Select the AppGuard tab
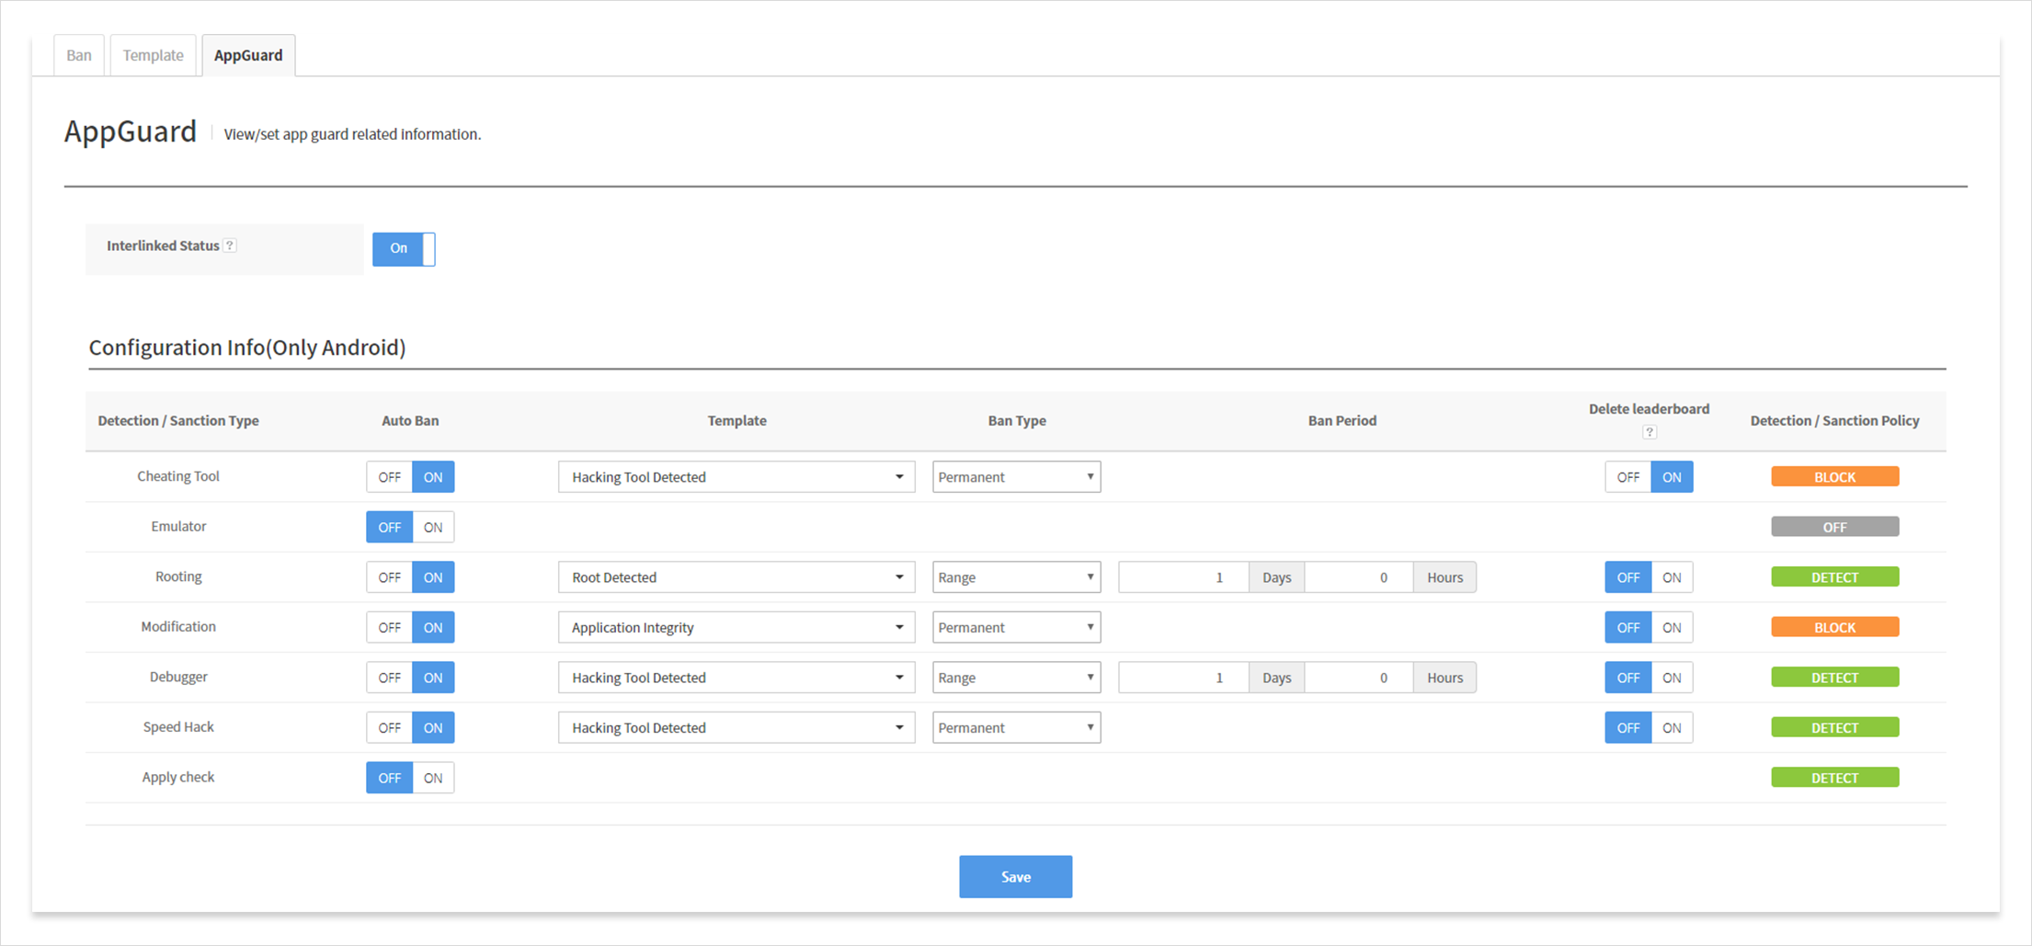The width and height of the screenshot is (2032, 946). click(x=248, y=55)
